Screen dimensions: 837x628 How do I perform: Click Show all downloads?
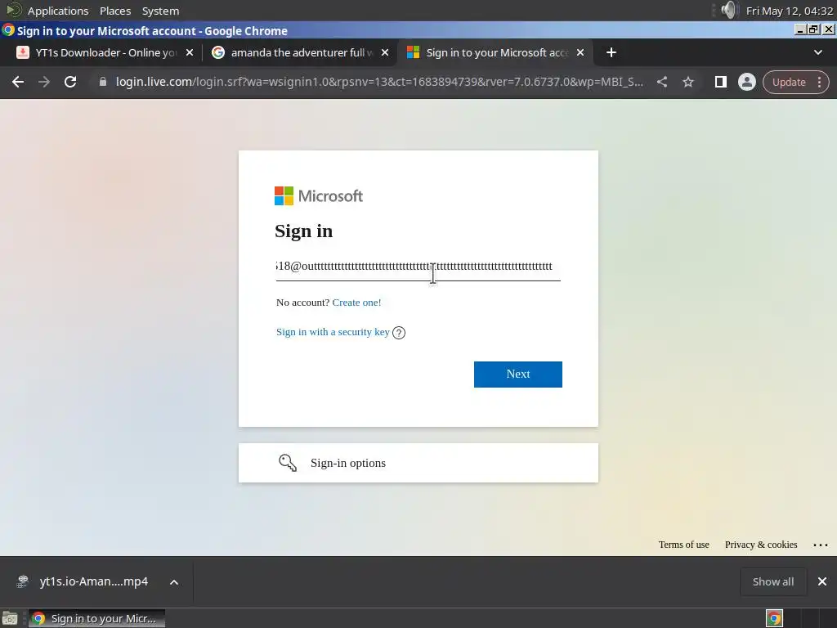click(773, 581)
